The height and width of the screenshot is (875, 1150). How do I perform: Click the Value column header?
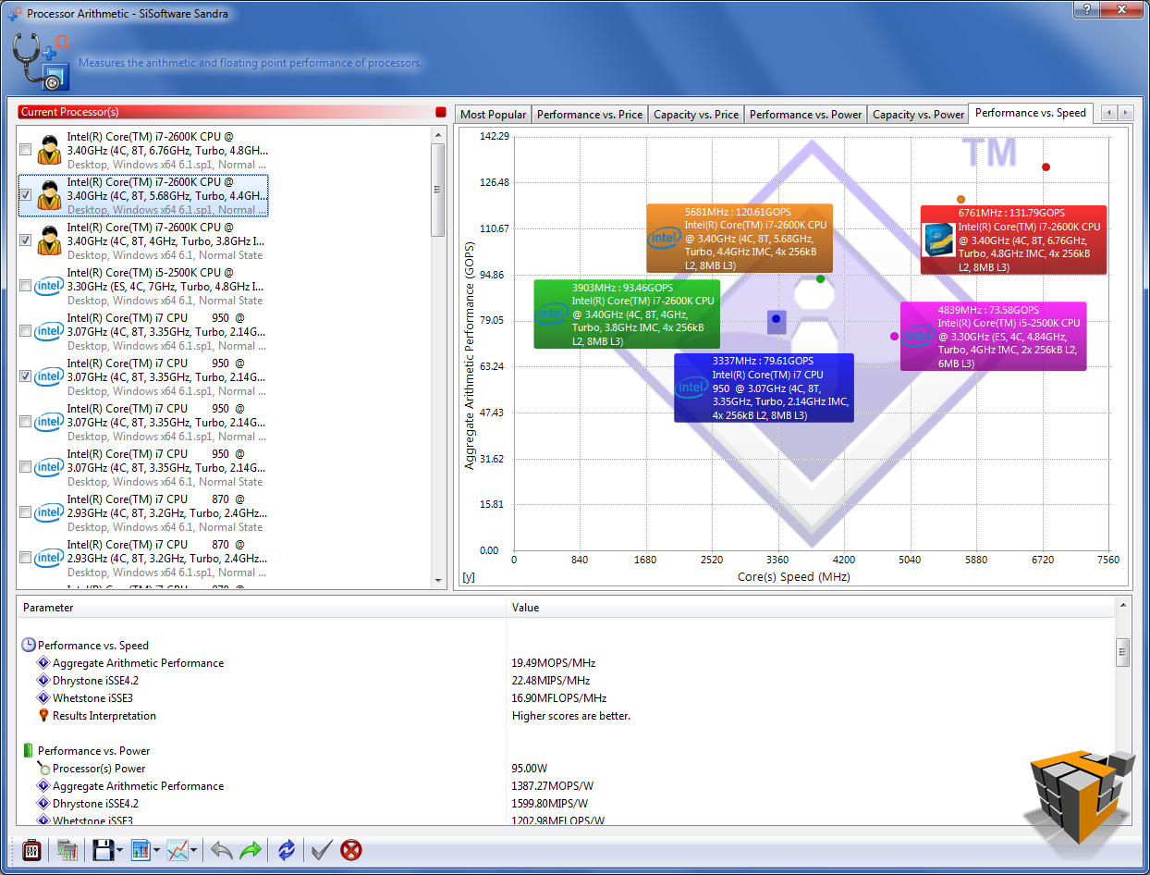pyautogui.click(x=811, y=608)
